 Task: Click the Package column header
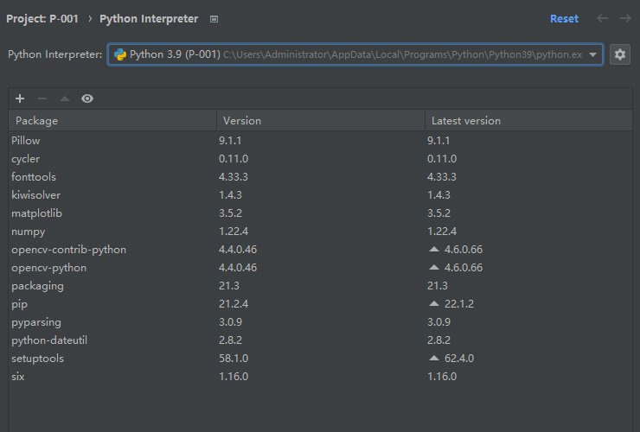pos(112,121)
